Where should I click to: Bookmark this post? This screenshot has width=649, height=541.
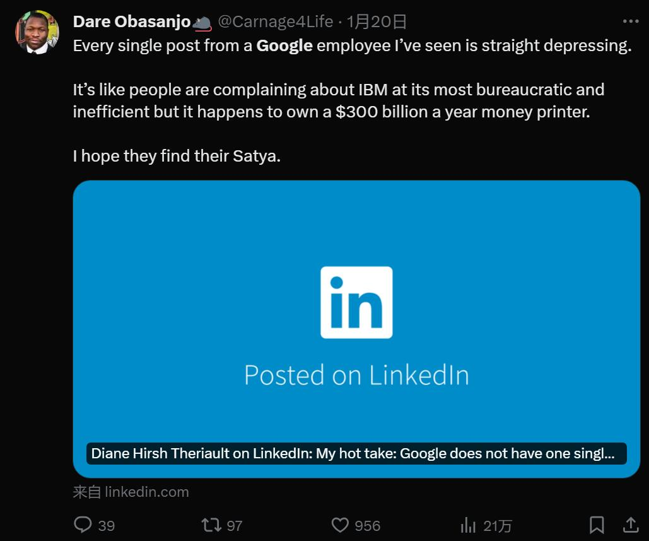coord(597,525)
